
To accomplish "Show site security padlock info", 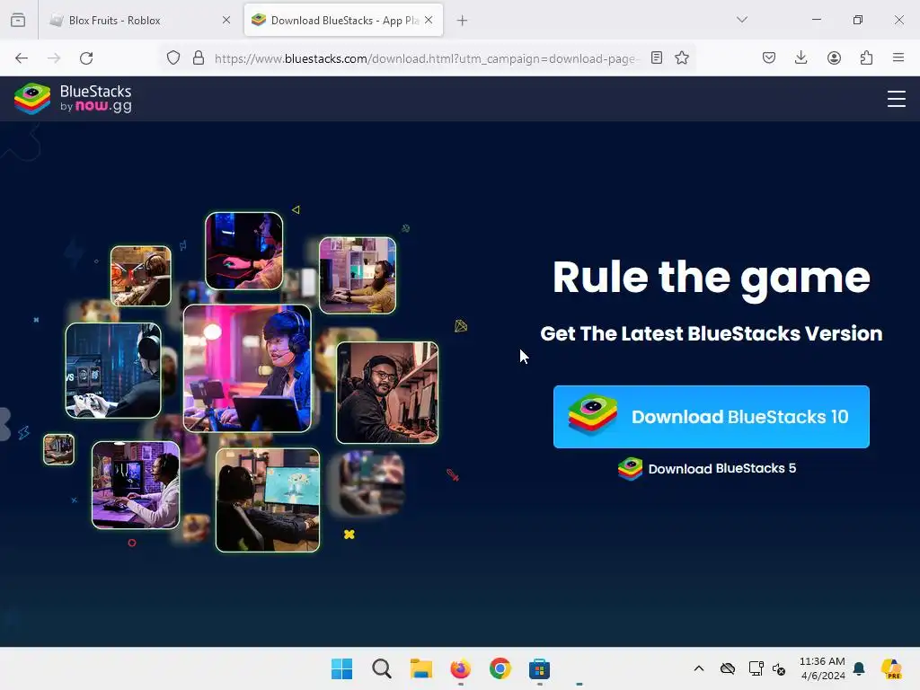I will (x=199, y=58).
